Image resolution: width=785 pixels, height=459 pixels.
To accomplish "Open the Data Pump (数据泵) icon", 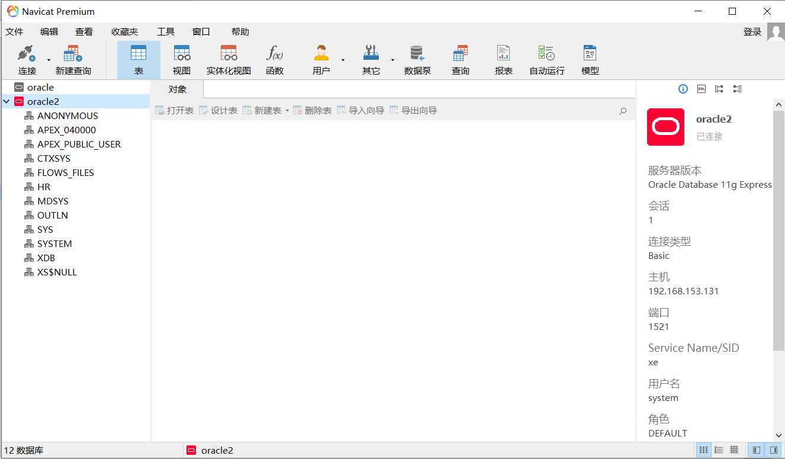I will click(x=417, y=59).
